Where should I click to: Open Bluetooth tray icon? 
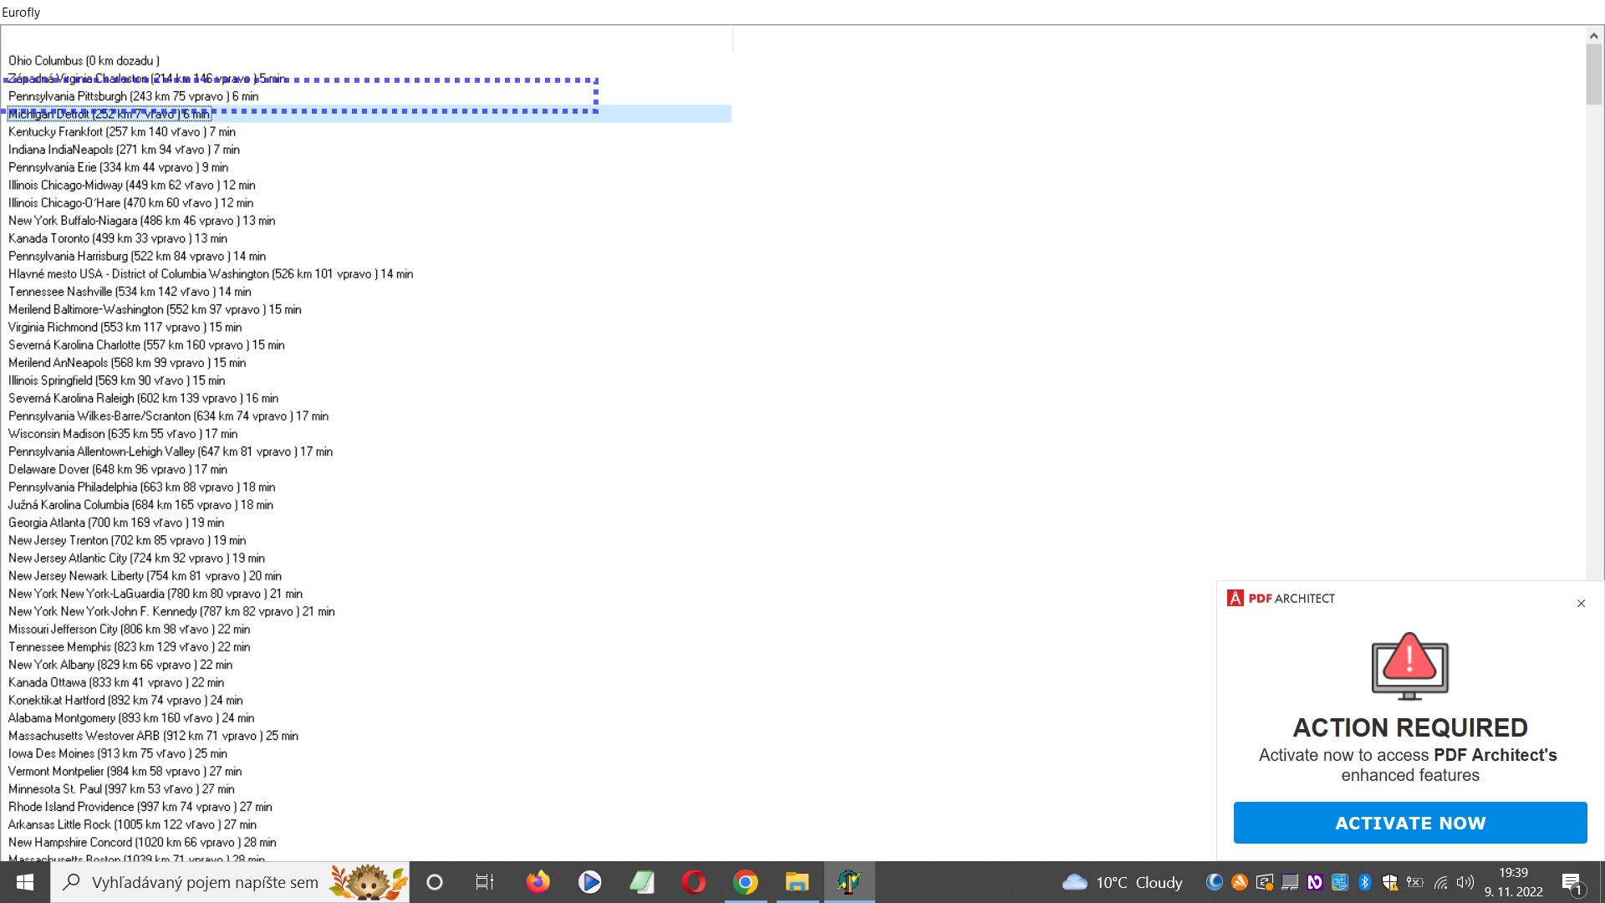tap(1365, 882)
